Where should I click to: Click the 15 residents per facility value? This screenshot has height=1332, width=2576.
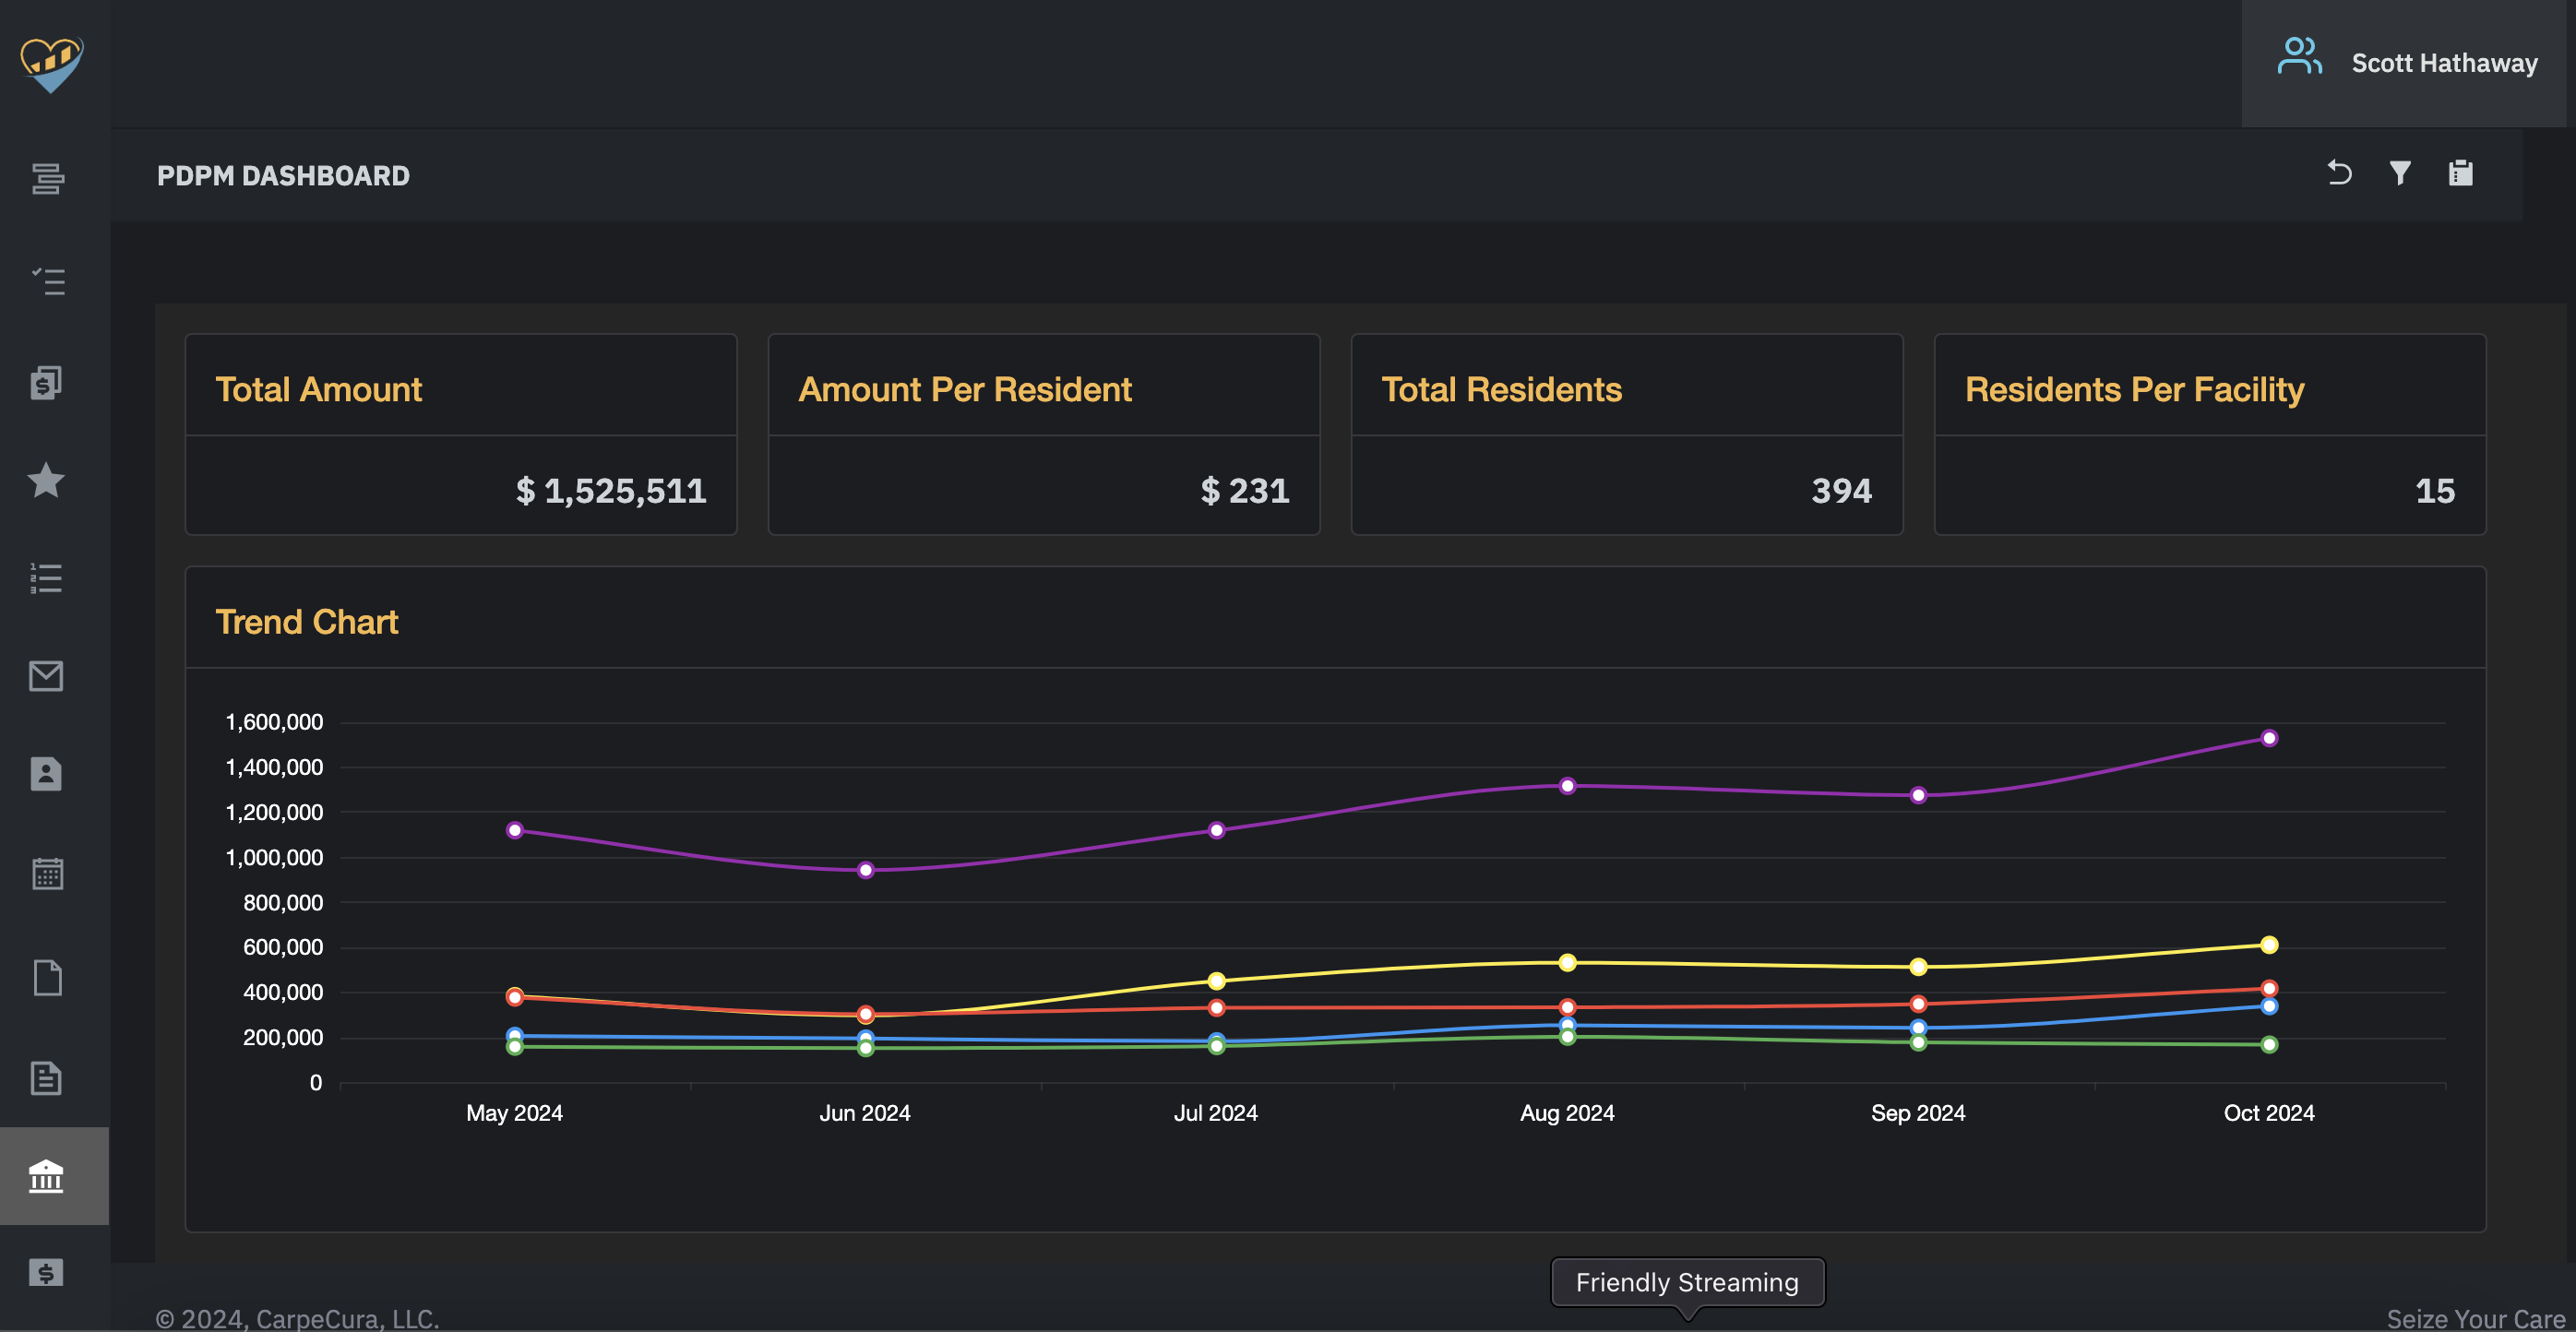point(2435,490)
